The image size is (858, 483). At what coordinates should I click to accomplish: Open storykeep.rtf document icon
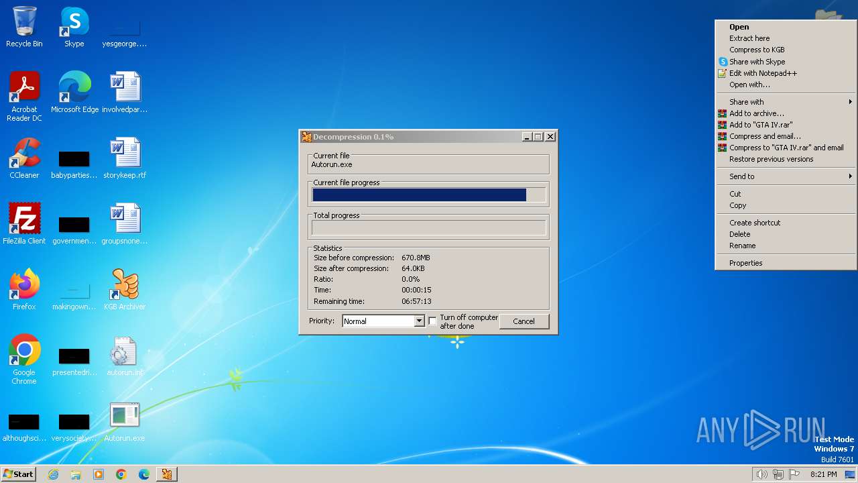click(x=125, y=158)
